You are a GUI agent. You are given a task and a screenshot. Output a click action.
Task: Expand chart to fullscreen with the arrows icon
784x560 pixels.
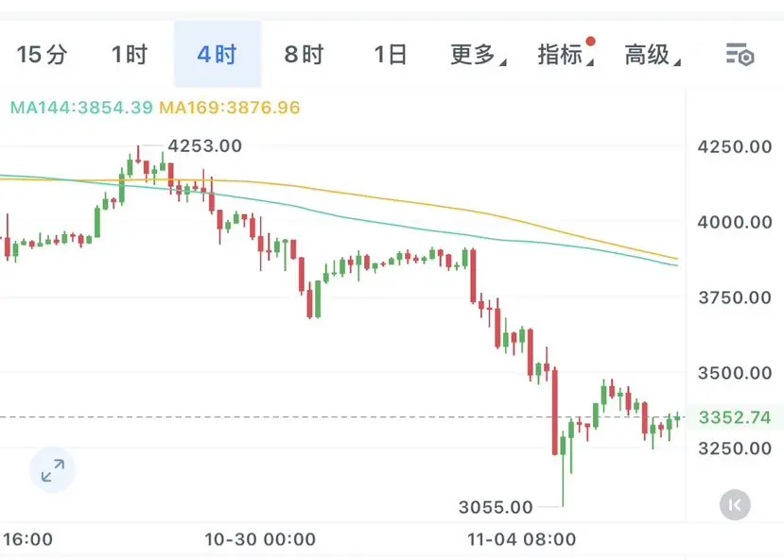(x=53, y=470)
